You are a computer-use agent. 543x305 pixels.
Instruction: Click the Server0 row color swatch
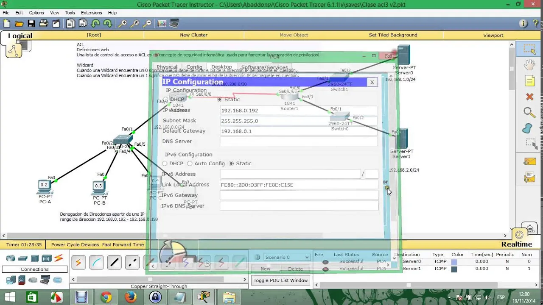pyautogui.click(x=454, y=262)
